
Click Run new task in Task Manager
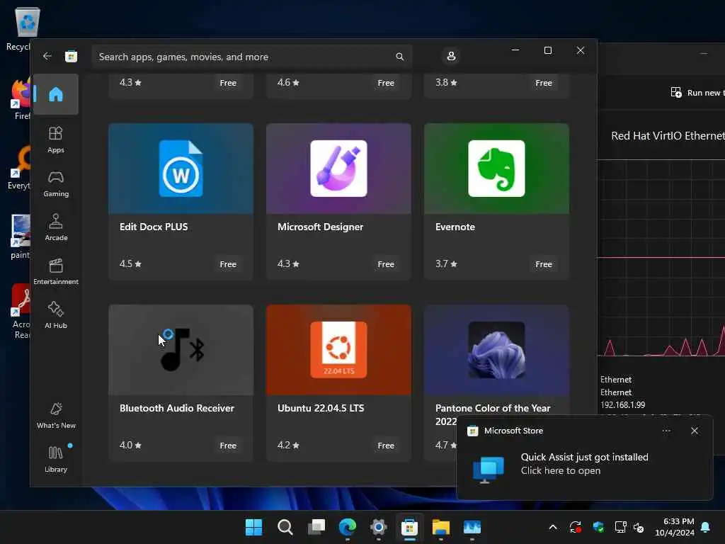pyautogui.click(x=698, y=93)
